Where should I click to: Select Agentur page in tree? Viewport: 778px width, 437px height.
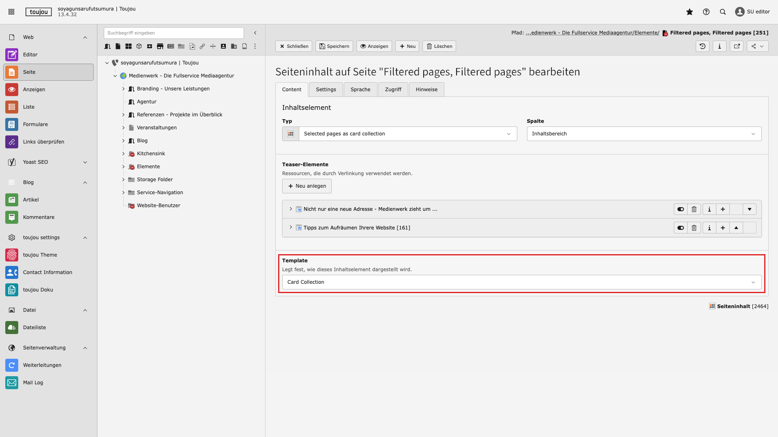tap(146, 102)
